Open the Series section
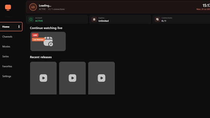The width and height of the screenshot is (210, 118). [x=6, y=56]
